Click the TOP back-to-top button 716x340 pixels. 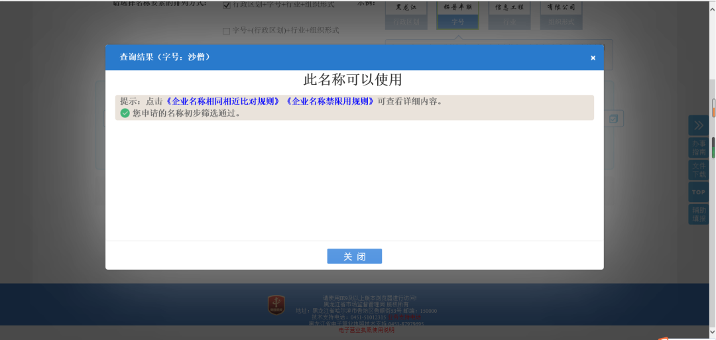pos(698,192)
